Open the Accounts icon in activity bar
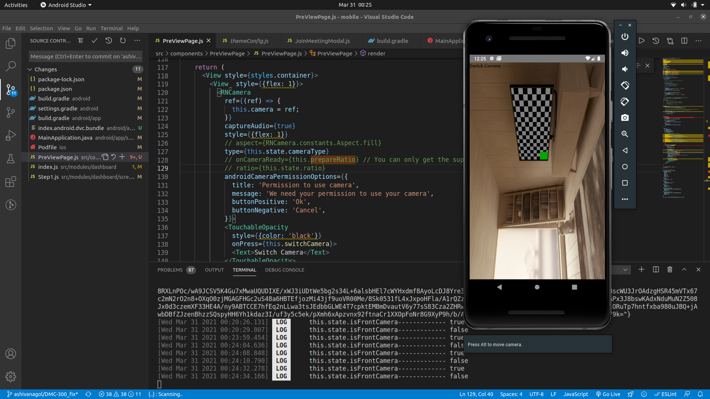Screen dimensions: 710x399 coord(11,354)
